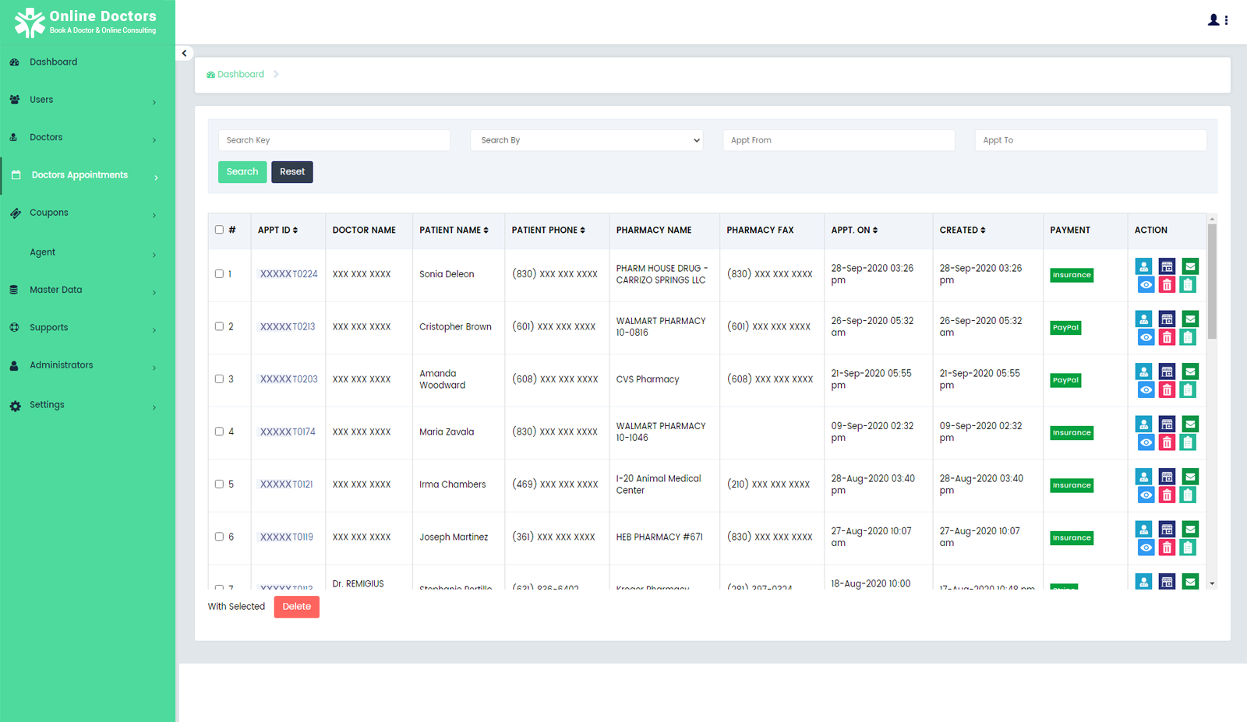Click envelope icon for Amanda Woodward
This screenshot has height=722, width=1247.
pos(1190,372)
